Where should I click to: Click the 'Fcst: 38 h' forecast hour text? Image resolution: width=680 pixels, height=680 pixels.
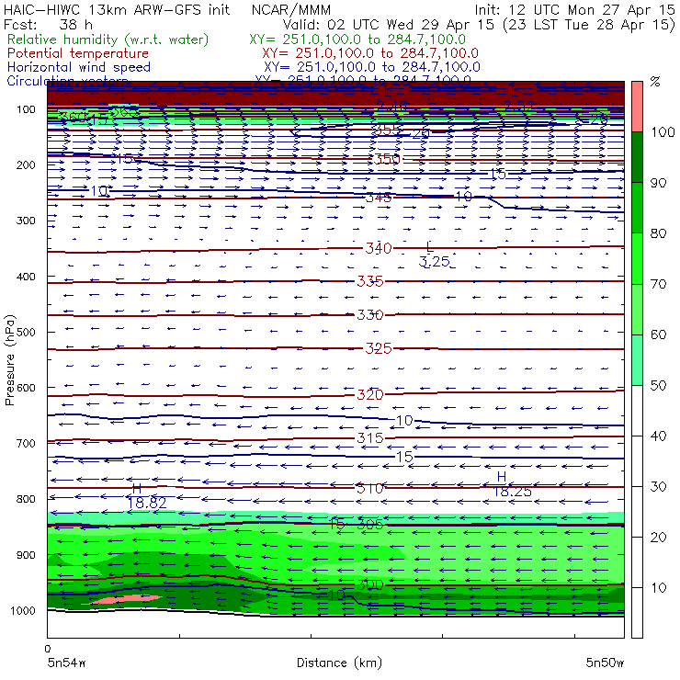48,25
